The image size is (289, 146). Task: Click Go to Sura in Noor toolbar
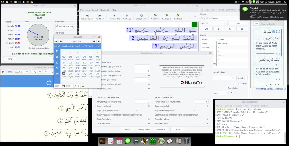point(167,17)
